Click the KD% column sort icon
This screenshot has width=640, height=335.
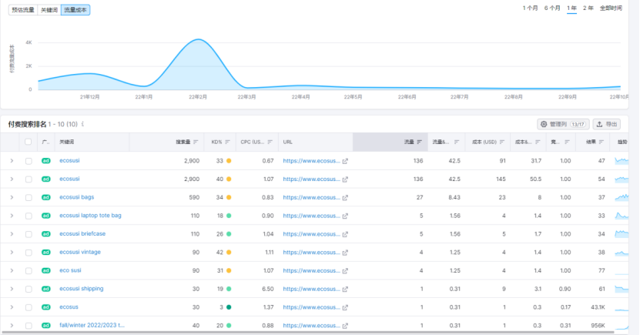pyautogui.click(x=228, y=142)
